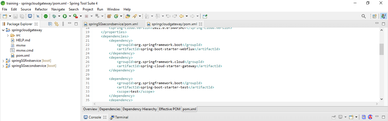Open the New wizard dropdown arrow
The image size is (388, 121).
(10, 16)
